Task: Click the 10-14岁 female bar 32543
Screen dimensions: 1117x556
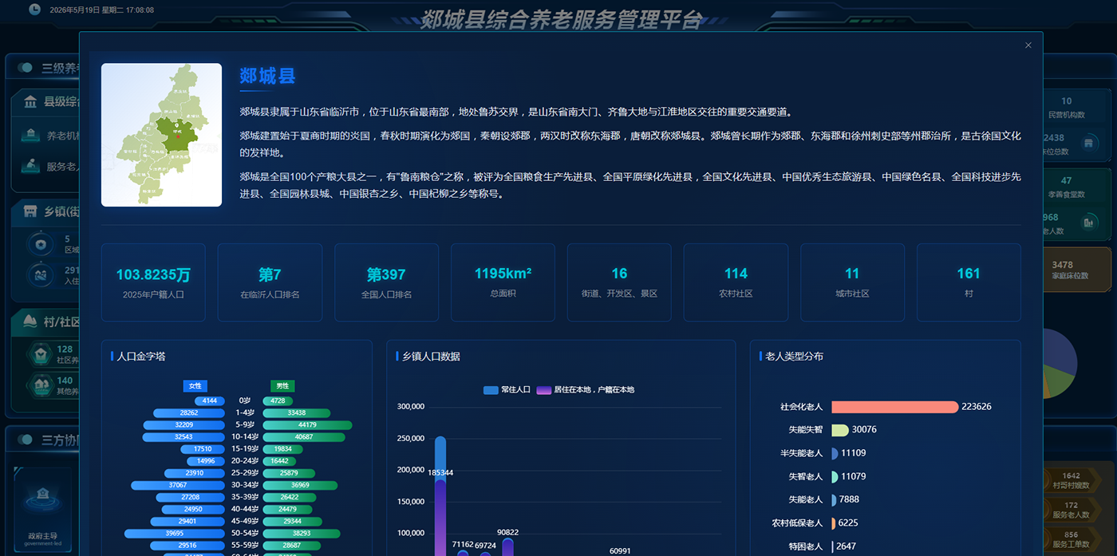Action: [184, 437]
